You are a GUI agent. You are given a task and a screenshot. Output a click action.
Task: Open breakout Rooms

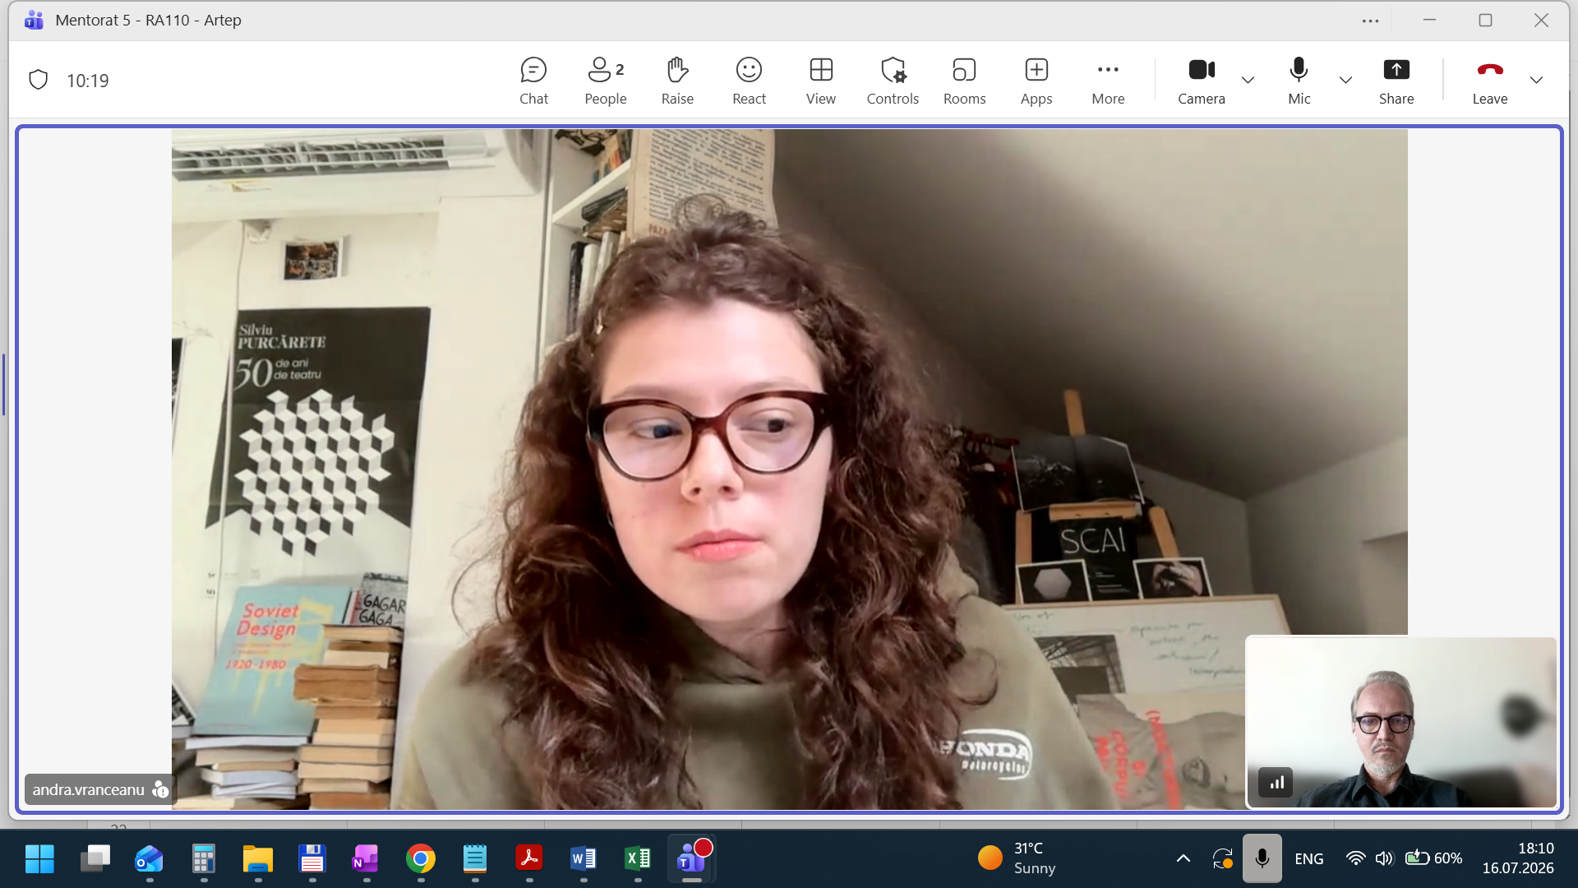(x=964, y=81)
